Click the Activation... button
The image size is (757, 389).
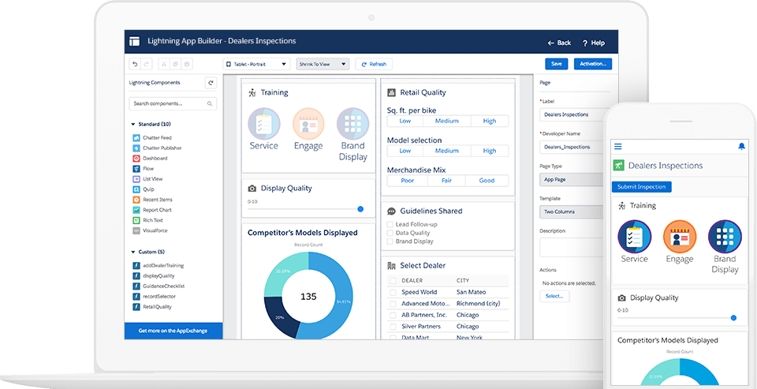click(x=593, y=64)
